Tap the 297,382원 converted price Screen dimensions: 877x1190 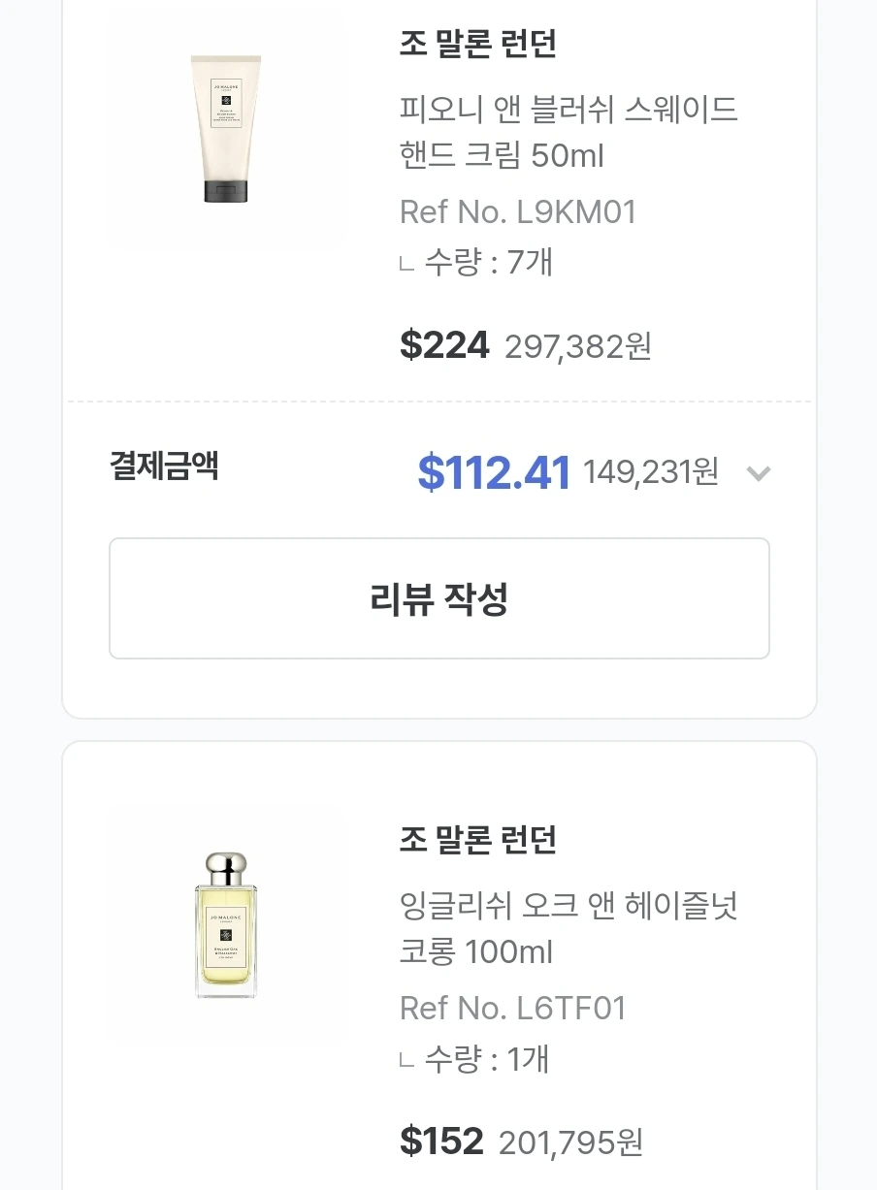(x=577, y=346)
